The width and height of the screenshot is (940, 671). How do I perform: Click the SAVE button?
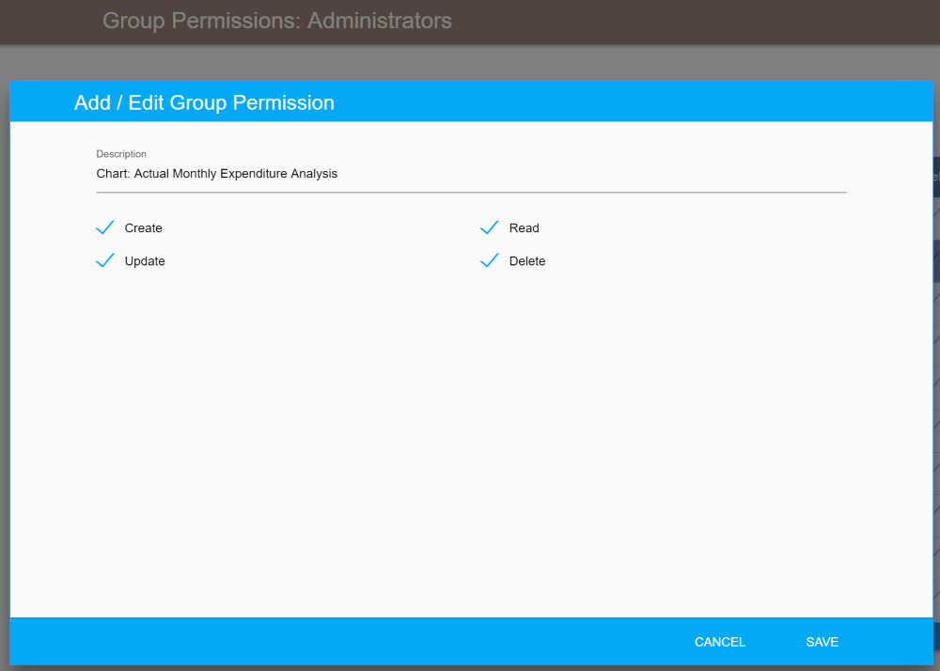[x=822, y=642]
